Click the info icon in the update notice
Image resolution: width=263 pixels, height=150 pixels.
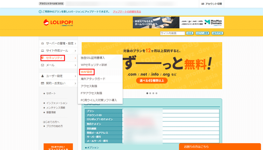[40, 12]
